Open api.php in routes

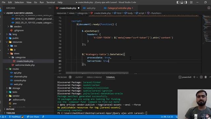tap(17, 73)
